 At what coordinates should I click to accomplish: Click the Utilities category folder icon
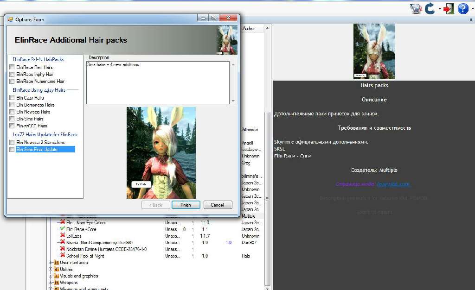coord(56,269)
